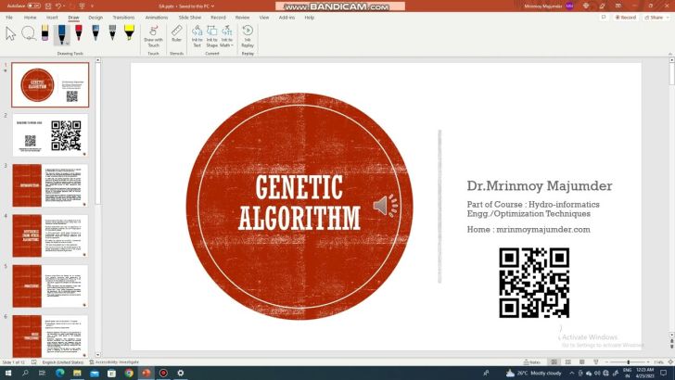Viewport: 675px width, 380px height.
Task: Open the Share dropdown arrow
Action: point(669,18)
